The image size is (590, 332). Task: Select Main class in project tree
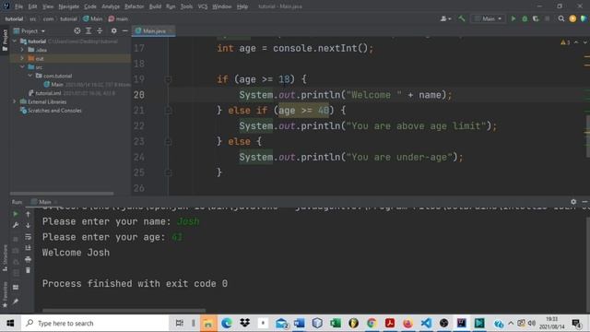point(57,84)
